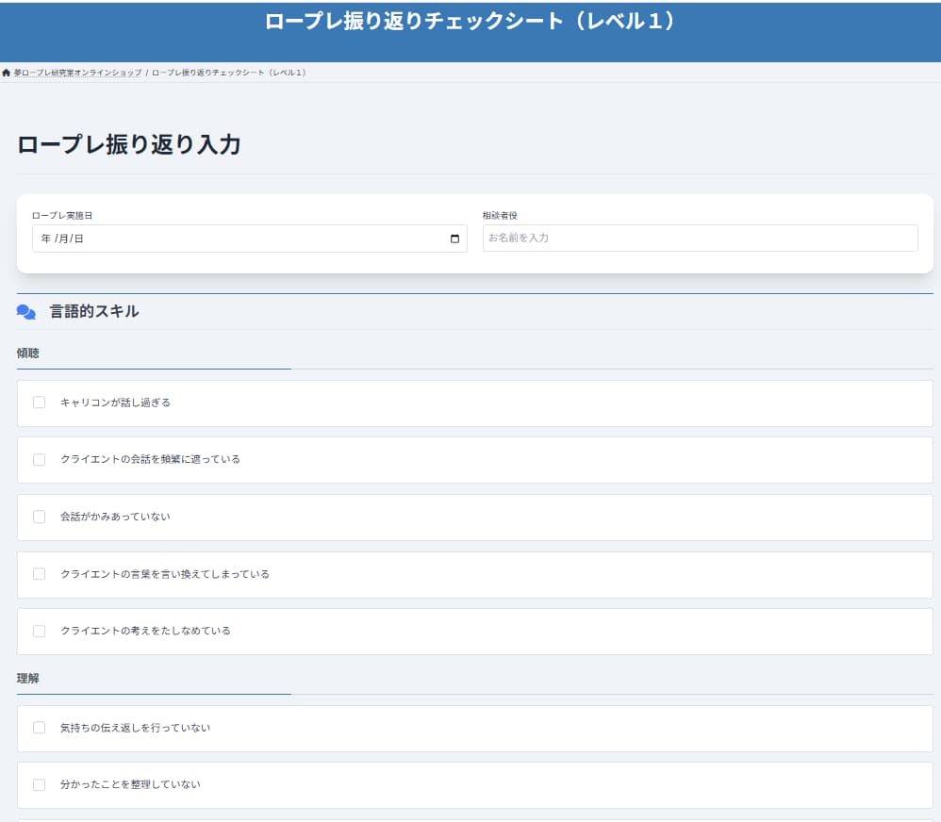Image resolution: width=941 pixels, height=822 pixels.
Task: Click the ロープレ実施日 field label
Action: pos(62,216)
